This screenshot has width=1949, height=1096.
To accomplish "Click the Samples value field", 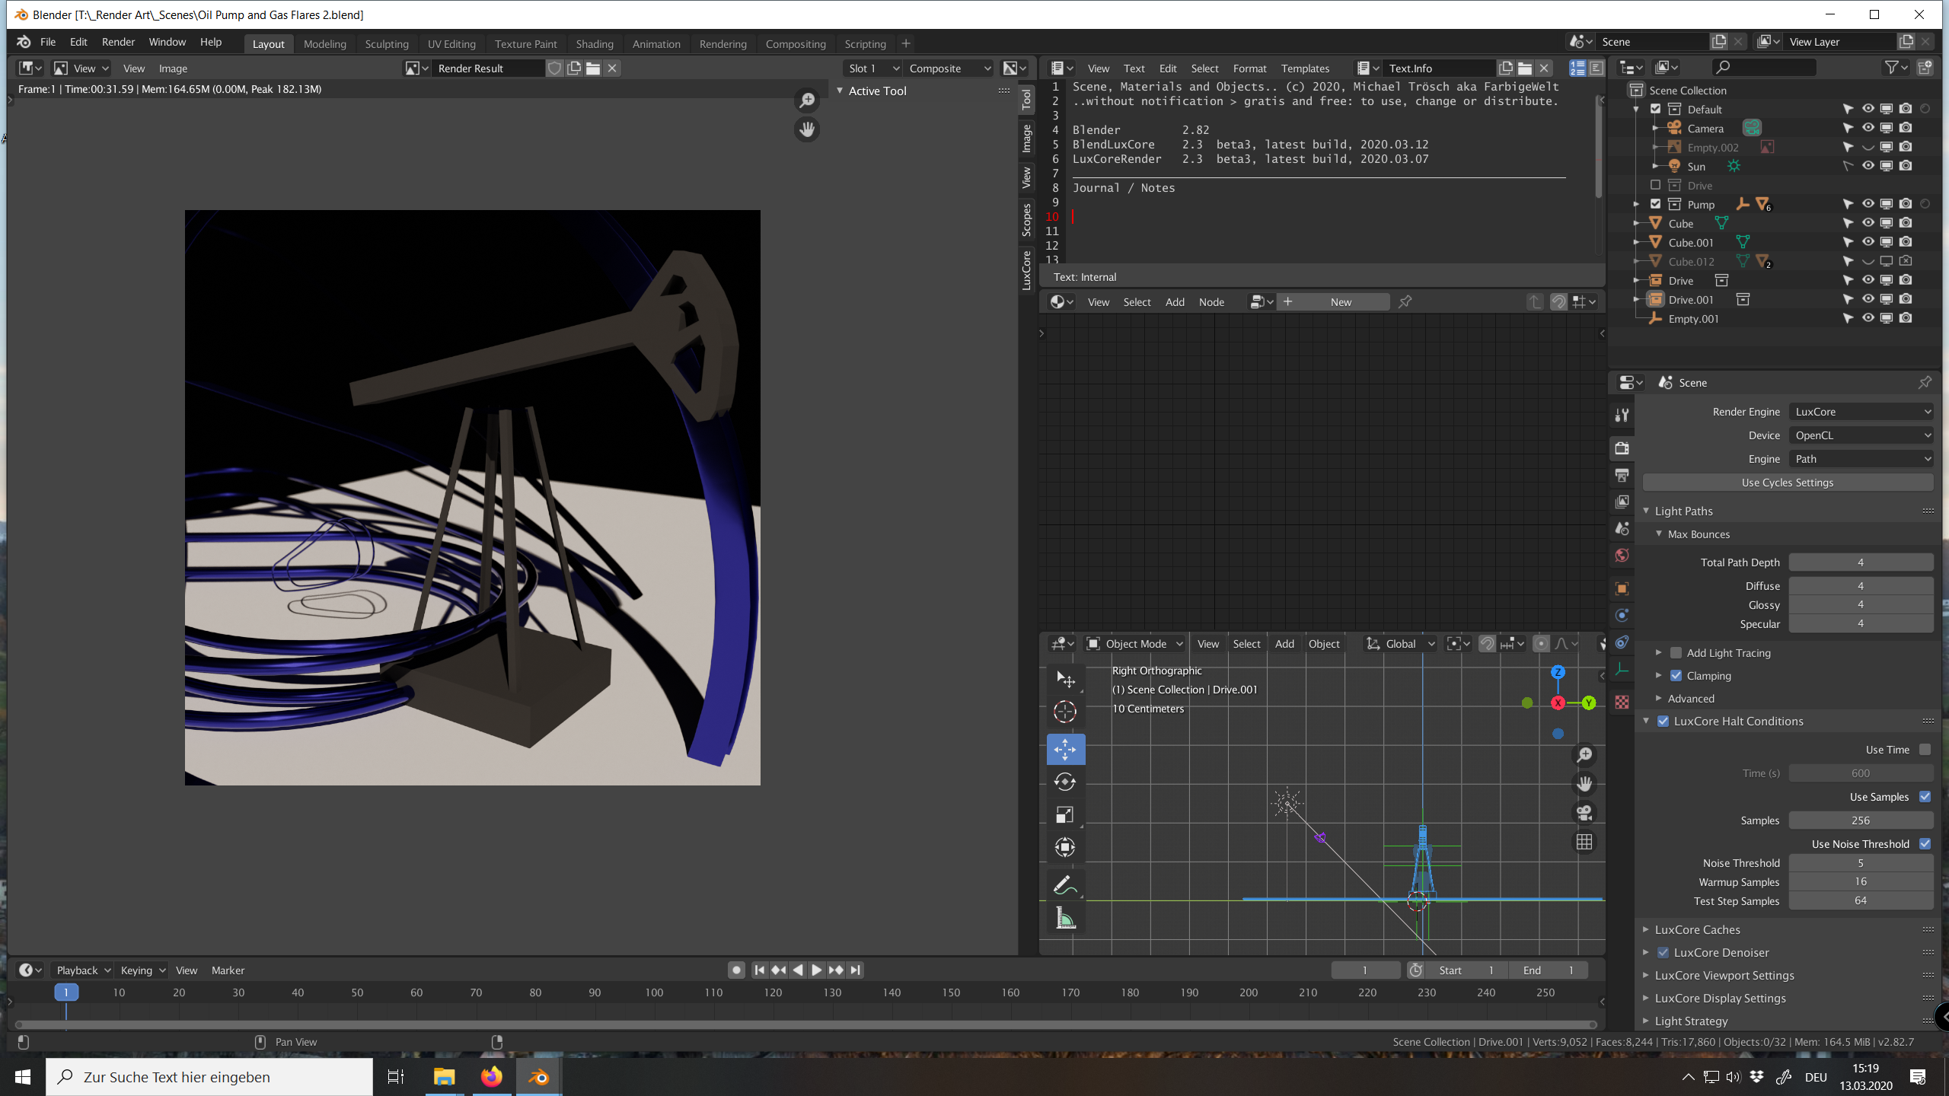I will tap(1860, 820).
